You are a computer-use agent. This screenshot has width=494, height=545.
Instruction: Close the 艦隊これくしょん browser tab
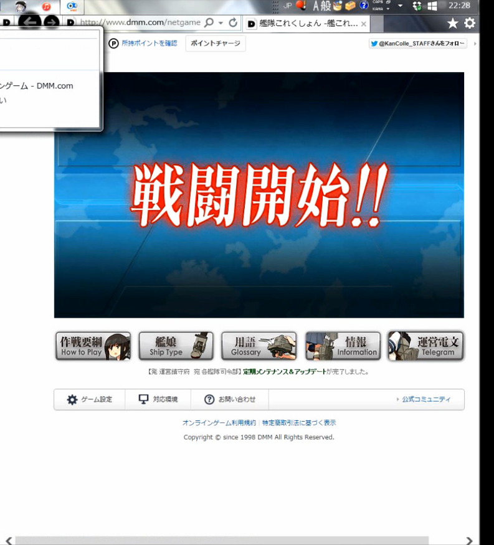[x=363, y=24]
